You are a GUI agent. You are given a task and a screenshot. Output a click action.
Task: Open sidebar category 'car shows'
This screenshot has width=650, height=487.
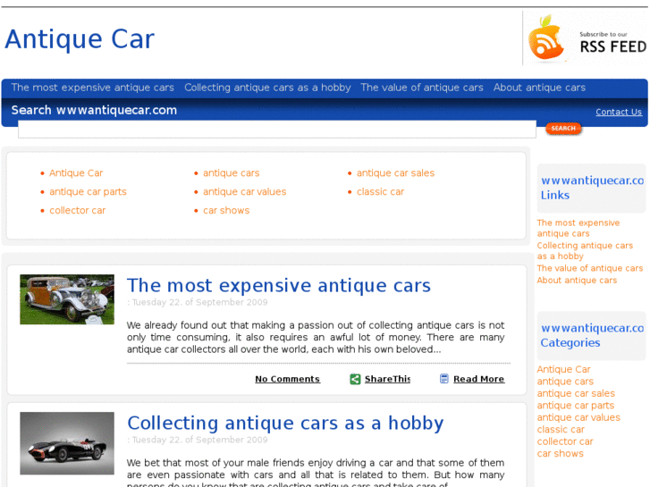coord(560,453)
